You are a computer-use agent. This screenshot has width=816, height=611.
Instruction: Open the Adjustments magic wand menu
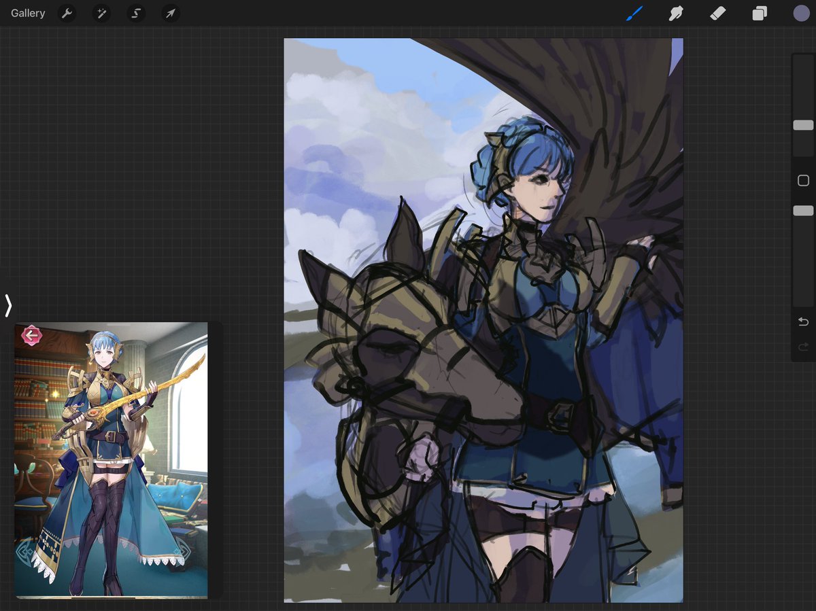click(101, 14)
